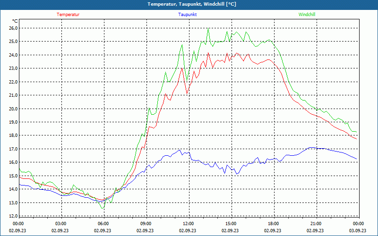
Task: Click the 25,0 y-axis value
Action: click(14, 42)
